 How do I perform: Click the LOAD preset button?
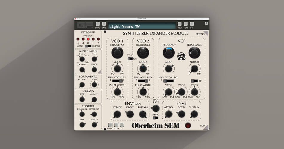pos(98,24)
